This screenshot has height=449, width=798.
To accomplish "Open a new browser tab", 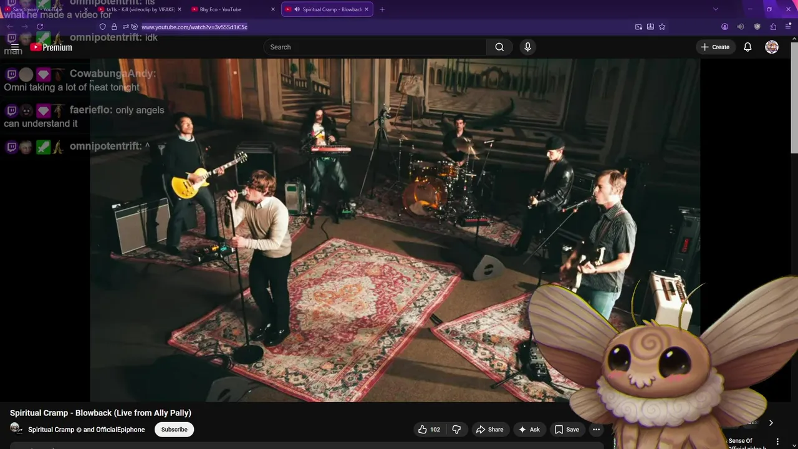I will point(382,9).
